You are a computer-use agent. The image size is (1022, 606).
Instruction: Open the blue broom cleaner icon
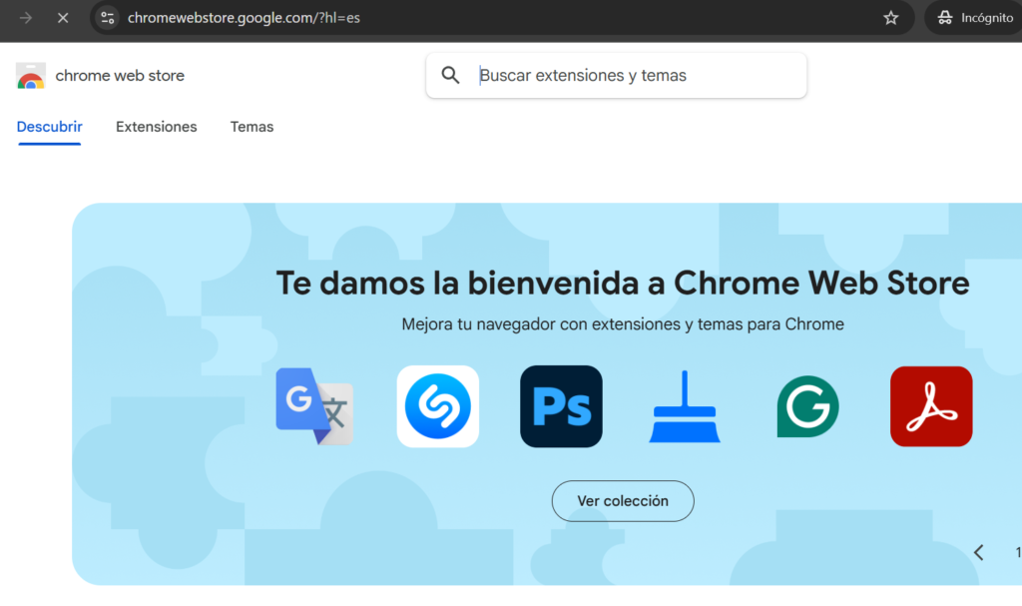(685, 406)
